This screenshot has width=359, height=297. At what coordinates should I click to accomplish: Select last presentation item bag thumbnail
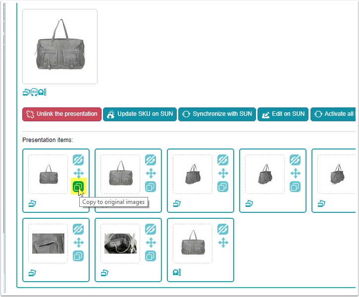[193, 244]
